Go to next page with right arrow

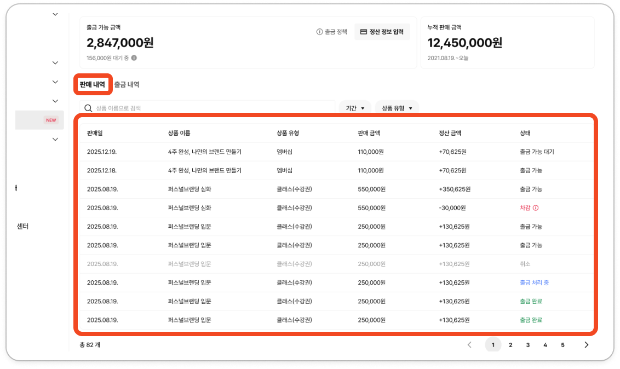point(587,345)
